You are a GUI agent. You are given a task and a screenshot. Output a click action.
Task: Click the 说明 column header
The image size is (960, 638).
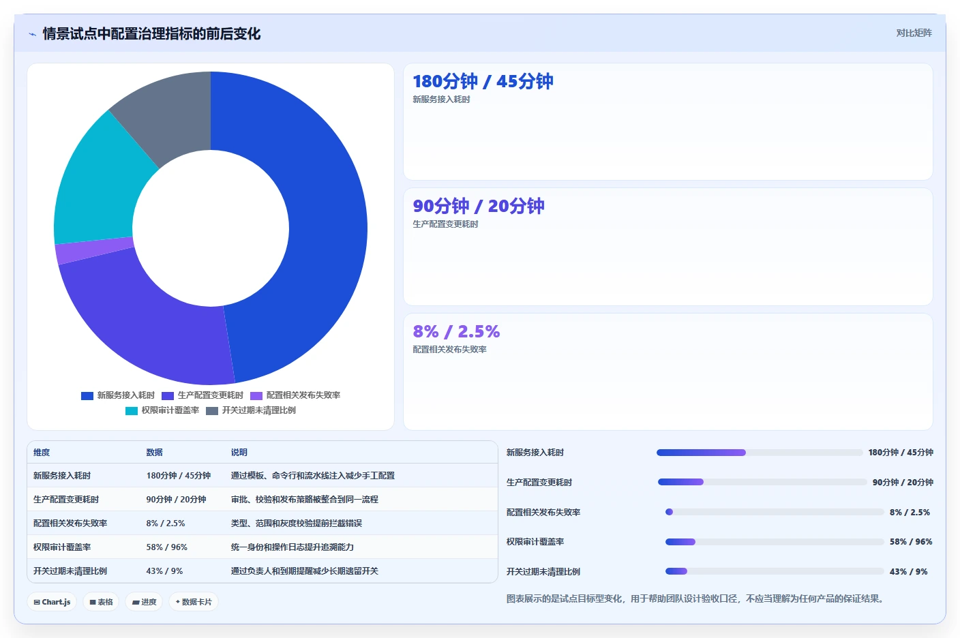[x=239, y=453]
